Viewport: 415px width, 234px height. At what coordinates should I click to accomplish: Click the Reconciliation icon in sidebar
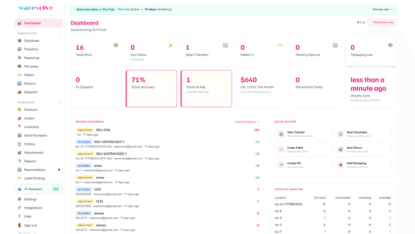coord(20,170)
